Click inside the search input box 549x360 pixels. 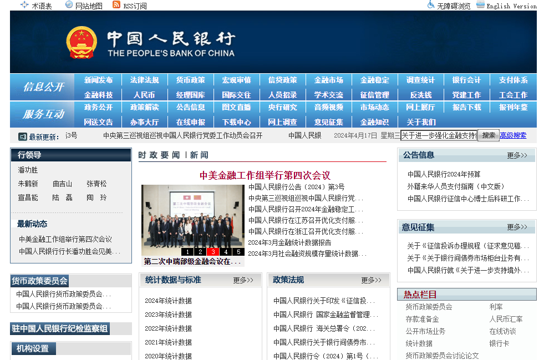pyautogui.click(x=438, y=135)
